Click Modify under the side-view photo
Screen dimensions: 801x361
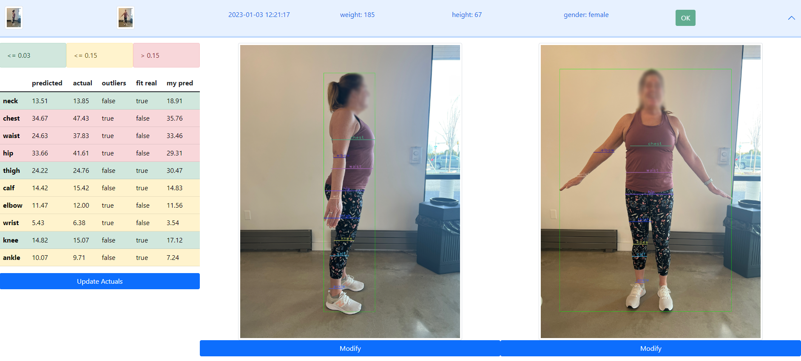click(350, 348)
